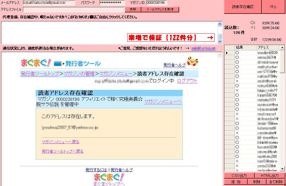Click the bottom まぐまぐ! footer logo
Screen dimensions: 286x186
[109, 177]
